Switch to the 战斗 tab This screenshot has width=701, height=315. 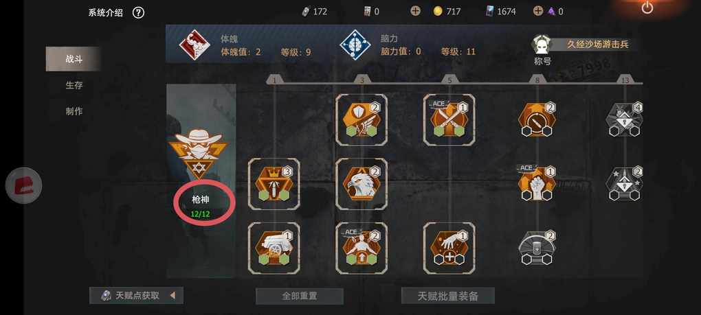[x=74, y=59]
